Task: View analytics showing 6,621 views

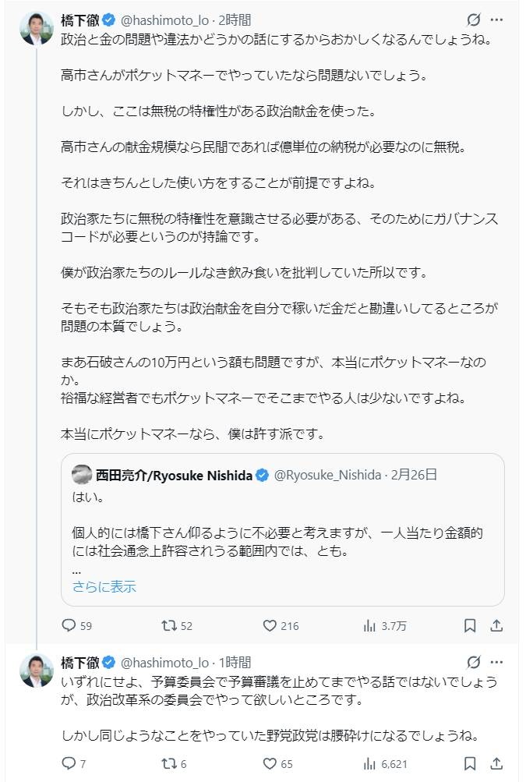Action: [x=370, y=763]
